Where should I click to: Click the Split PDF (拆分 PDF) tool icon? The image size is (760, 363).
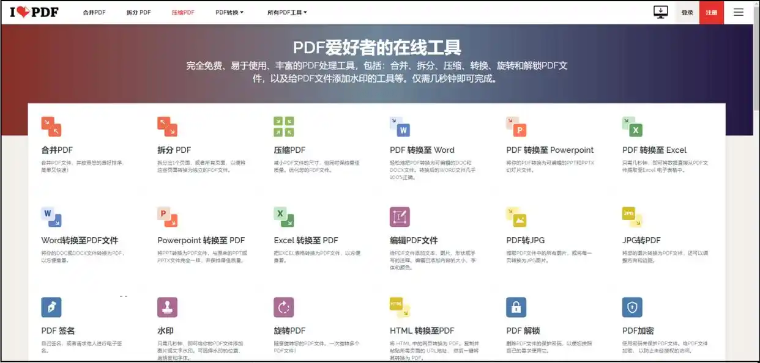click(167, 127)
